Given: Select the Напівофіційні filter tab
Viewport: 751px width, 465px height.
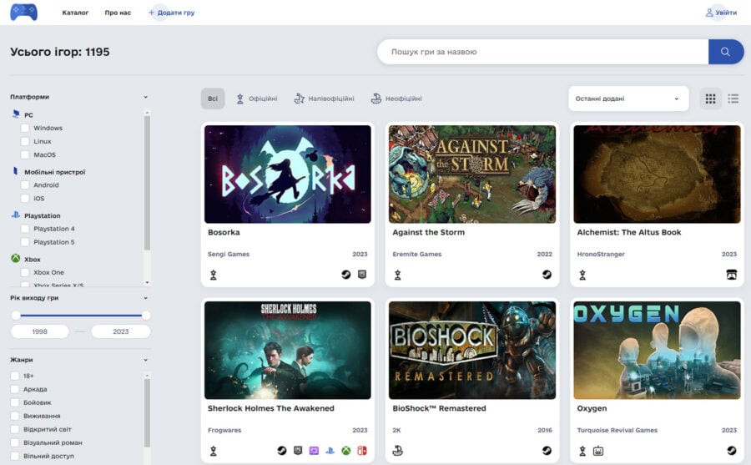Looking at the screenshot, I should [325, 99].
